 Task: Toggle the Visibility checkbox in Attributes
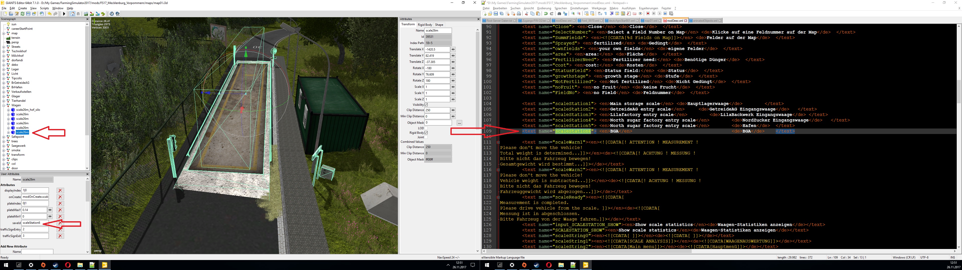(x=426, y=105)
